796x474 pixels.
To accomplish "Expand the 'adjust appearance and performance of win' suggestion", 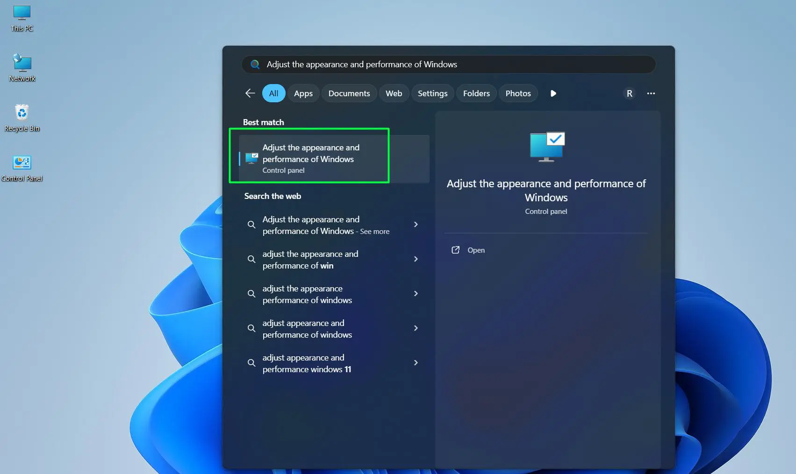I will [416, 259].
